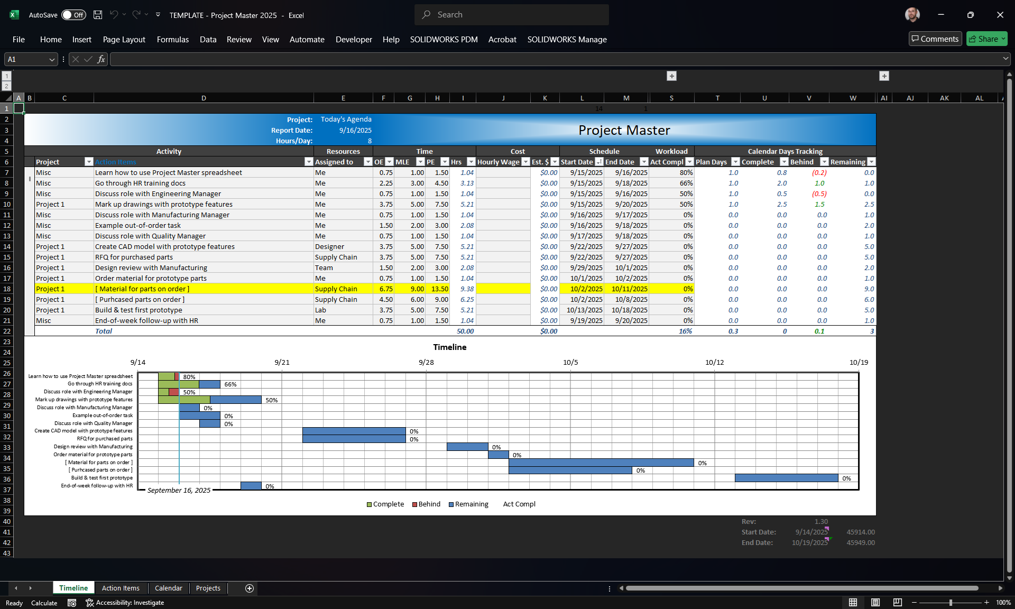This screenshot has height=609, width=1015.
Task: Click the zoom slider handle
Action: pyautogui.click(x=950, y=603)
